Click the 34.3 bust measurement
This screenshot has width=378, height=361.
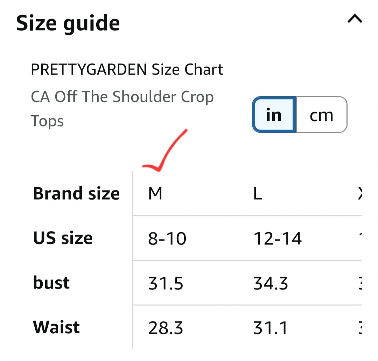coord(271,283)
